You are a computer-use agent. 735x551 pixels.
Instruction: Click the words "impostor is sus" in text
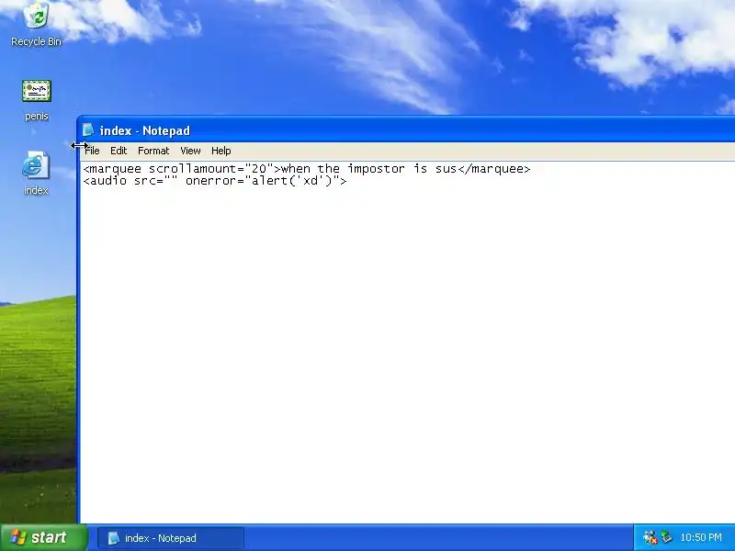[402, 169]
